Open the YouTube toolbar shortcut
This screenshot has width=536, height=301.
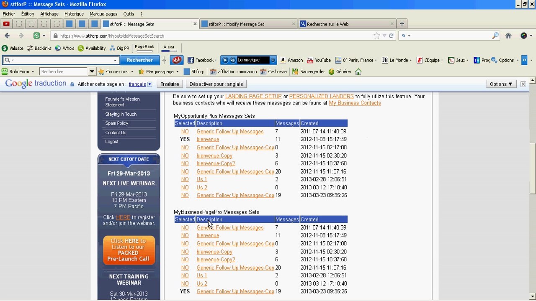319,60
